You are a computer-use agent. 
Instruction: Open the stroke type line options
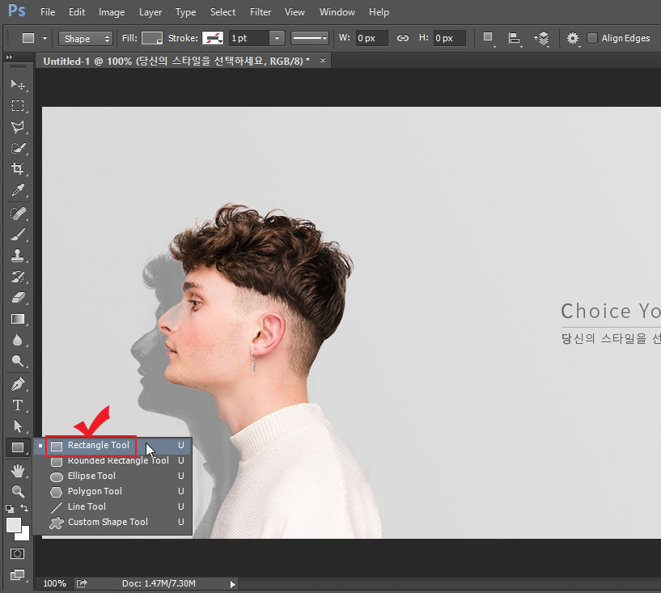(310, 38)
